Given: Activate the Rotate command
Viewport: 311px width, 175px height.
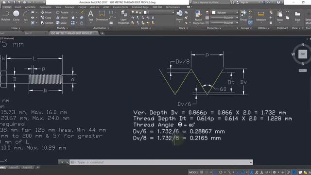Looking at the screenshot, I should point(62,12).
